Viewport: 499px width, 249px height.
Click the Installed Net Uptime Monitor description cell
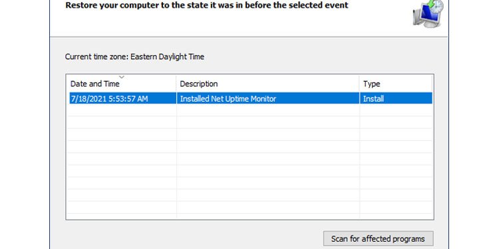pyautogui.click(x=268, y=98)
